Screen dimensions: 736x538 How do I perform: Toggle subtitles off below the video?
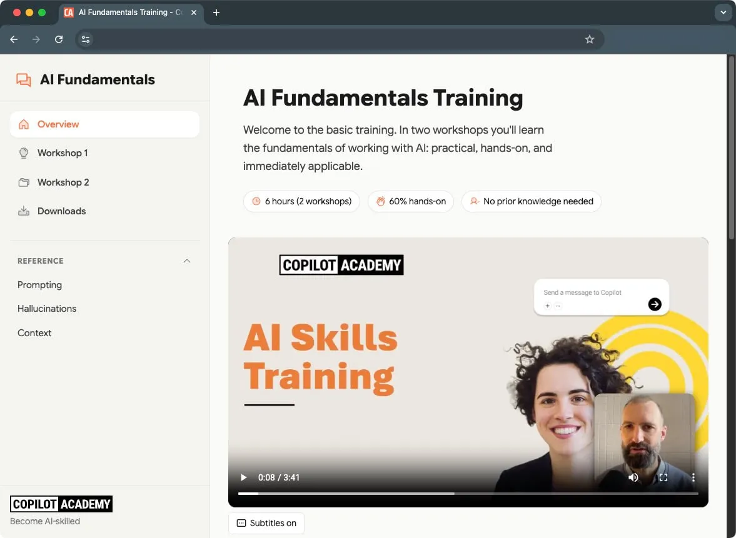click(266, 523)
